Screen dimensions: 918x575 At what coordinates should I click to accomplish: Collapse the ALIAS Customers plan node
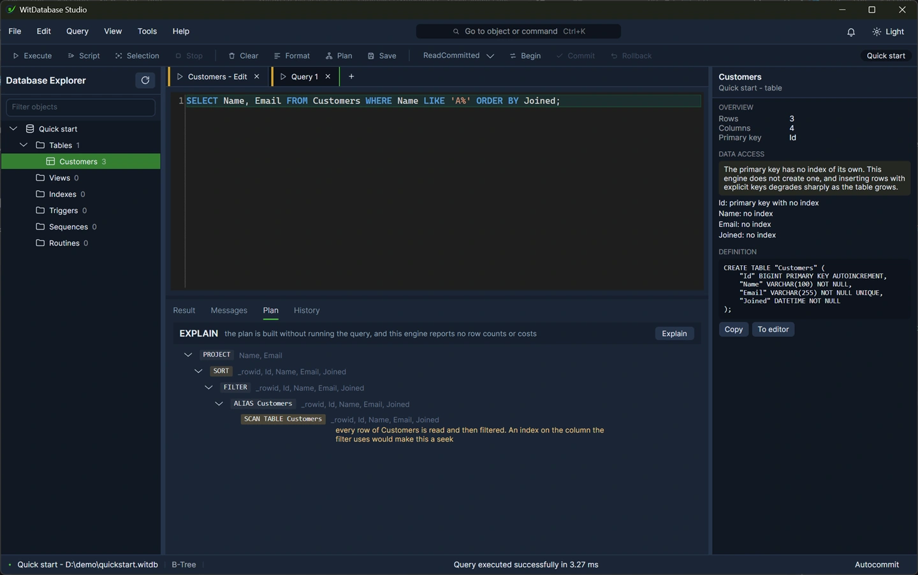tap(219, 404)
